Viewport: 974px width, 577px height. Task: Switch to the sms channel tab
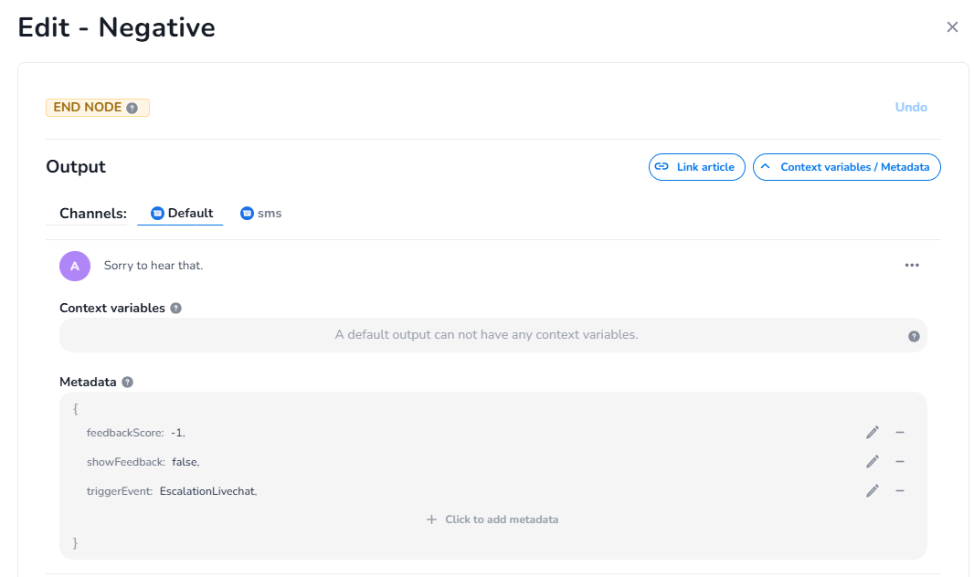(x=261, y=214)
